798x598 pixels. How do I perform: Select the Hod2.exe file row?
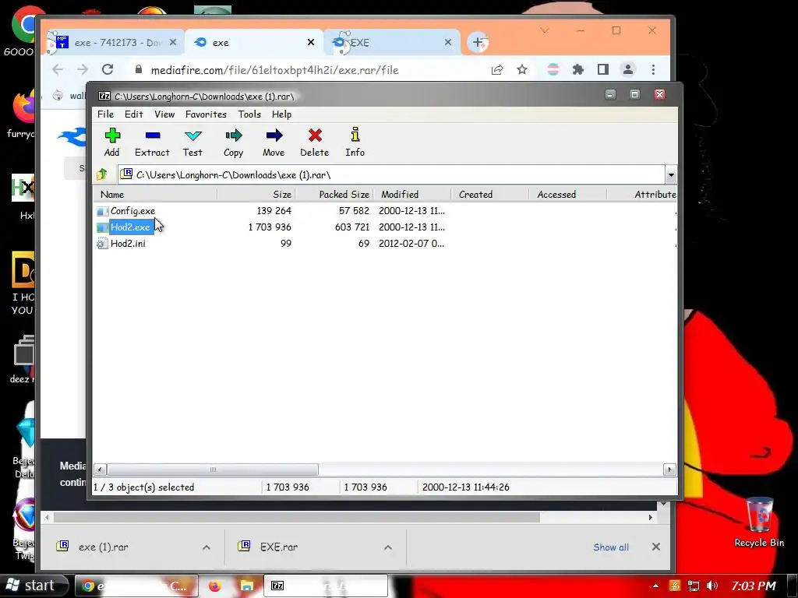pos(384,227)
